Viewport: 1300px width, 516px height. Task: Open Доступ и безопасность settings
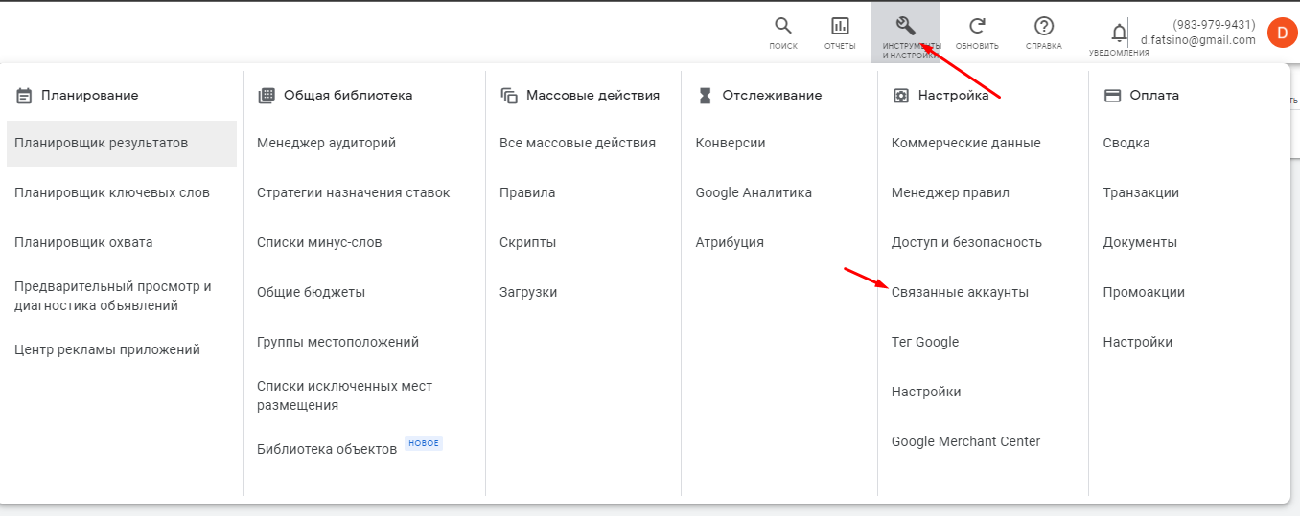[966, 243]
